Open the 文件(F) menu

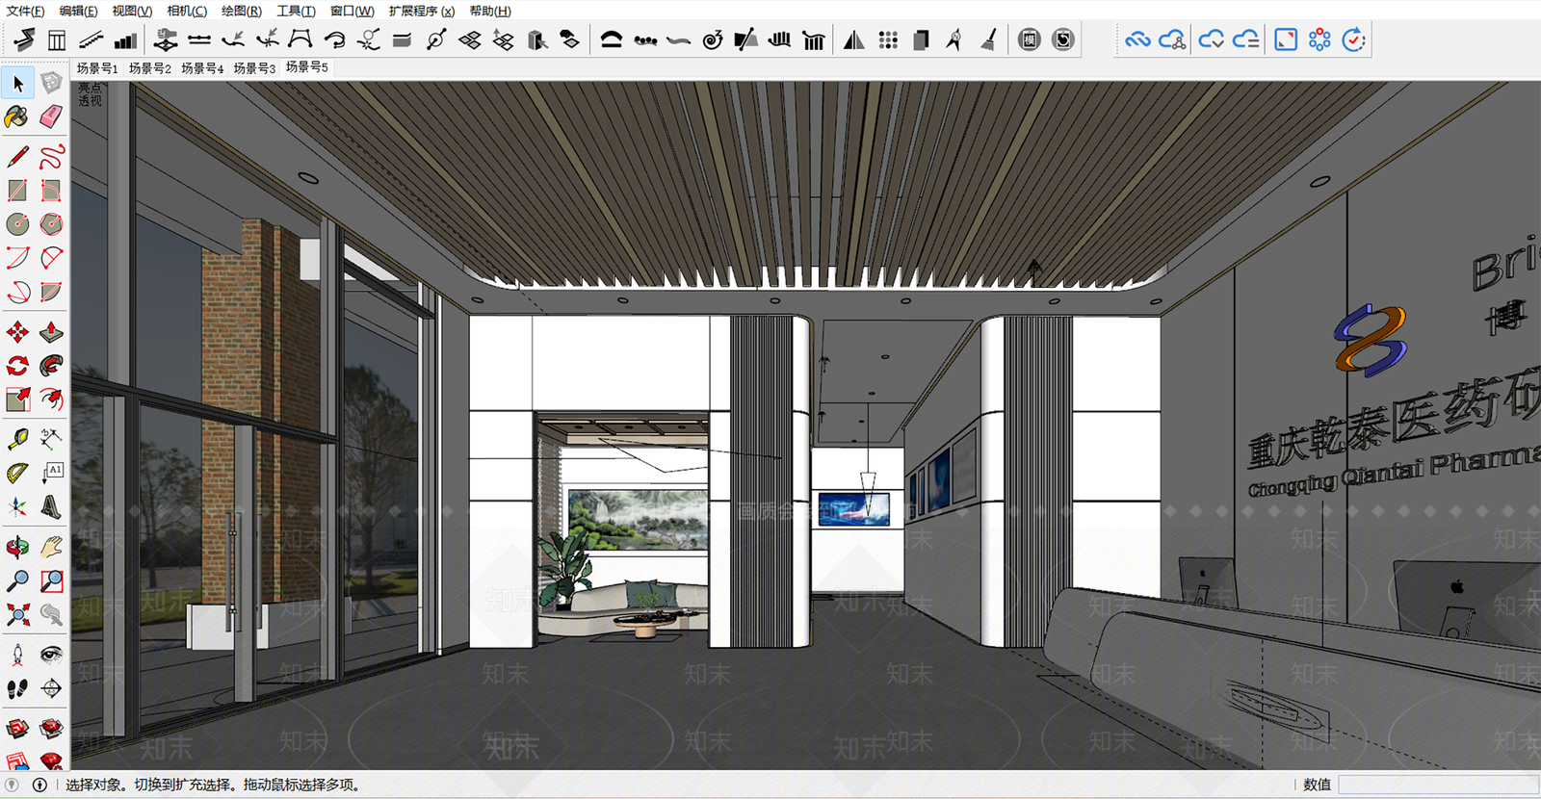[x=25, y=11]
